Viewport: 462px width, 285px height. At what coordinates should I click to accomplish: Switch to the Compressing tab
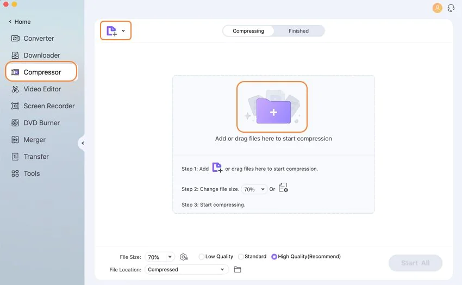point(248,31)
